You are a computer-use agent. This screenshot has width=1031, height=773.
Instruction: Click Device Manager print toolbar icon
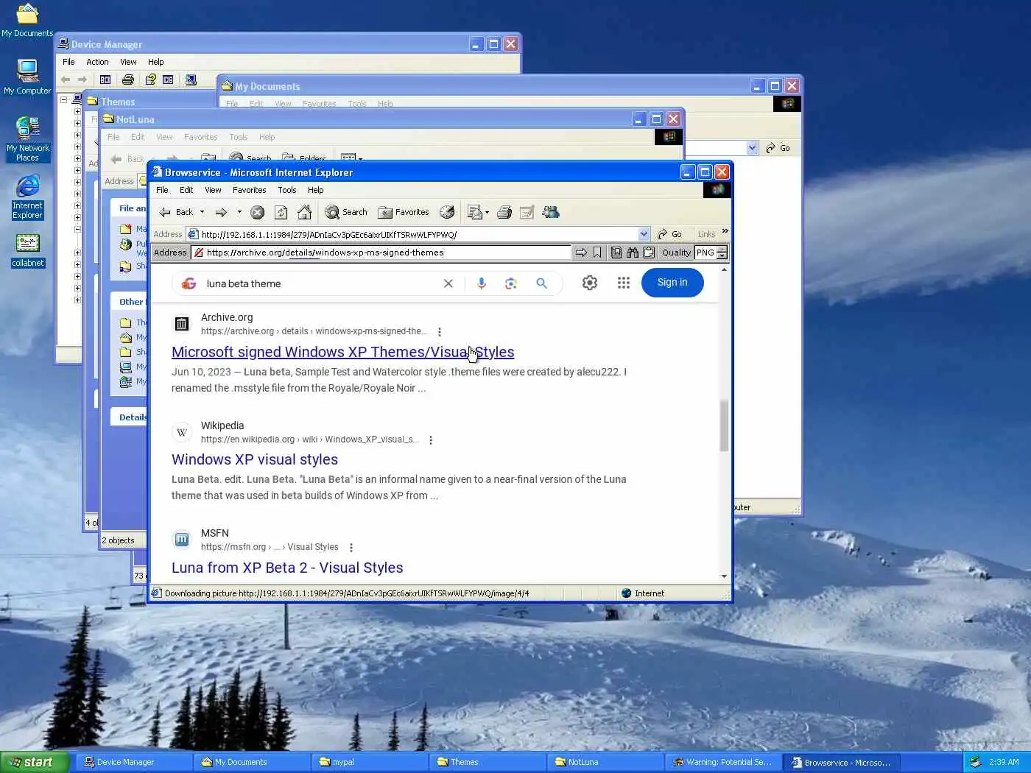pyautogui.click(x=128, y=80)
